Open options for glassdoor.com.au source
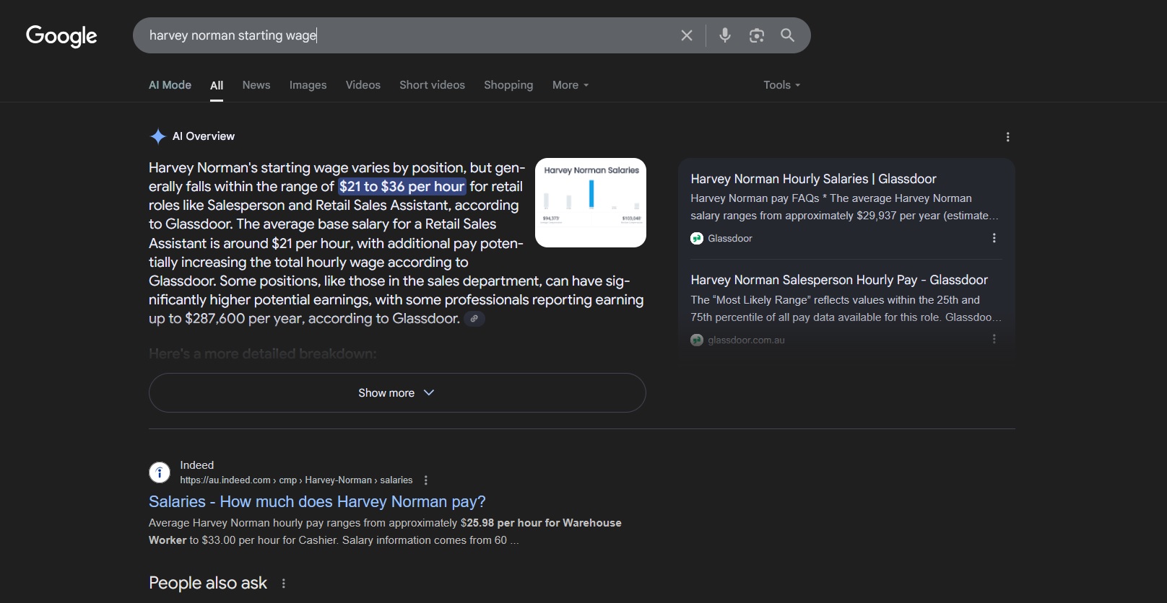Viewport: 1167px width, 603px height. pyautogui.click(x=994, y=339)
